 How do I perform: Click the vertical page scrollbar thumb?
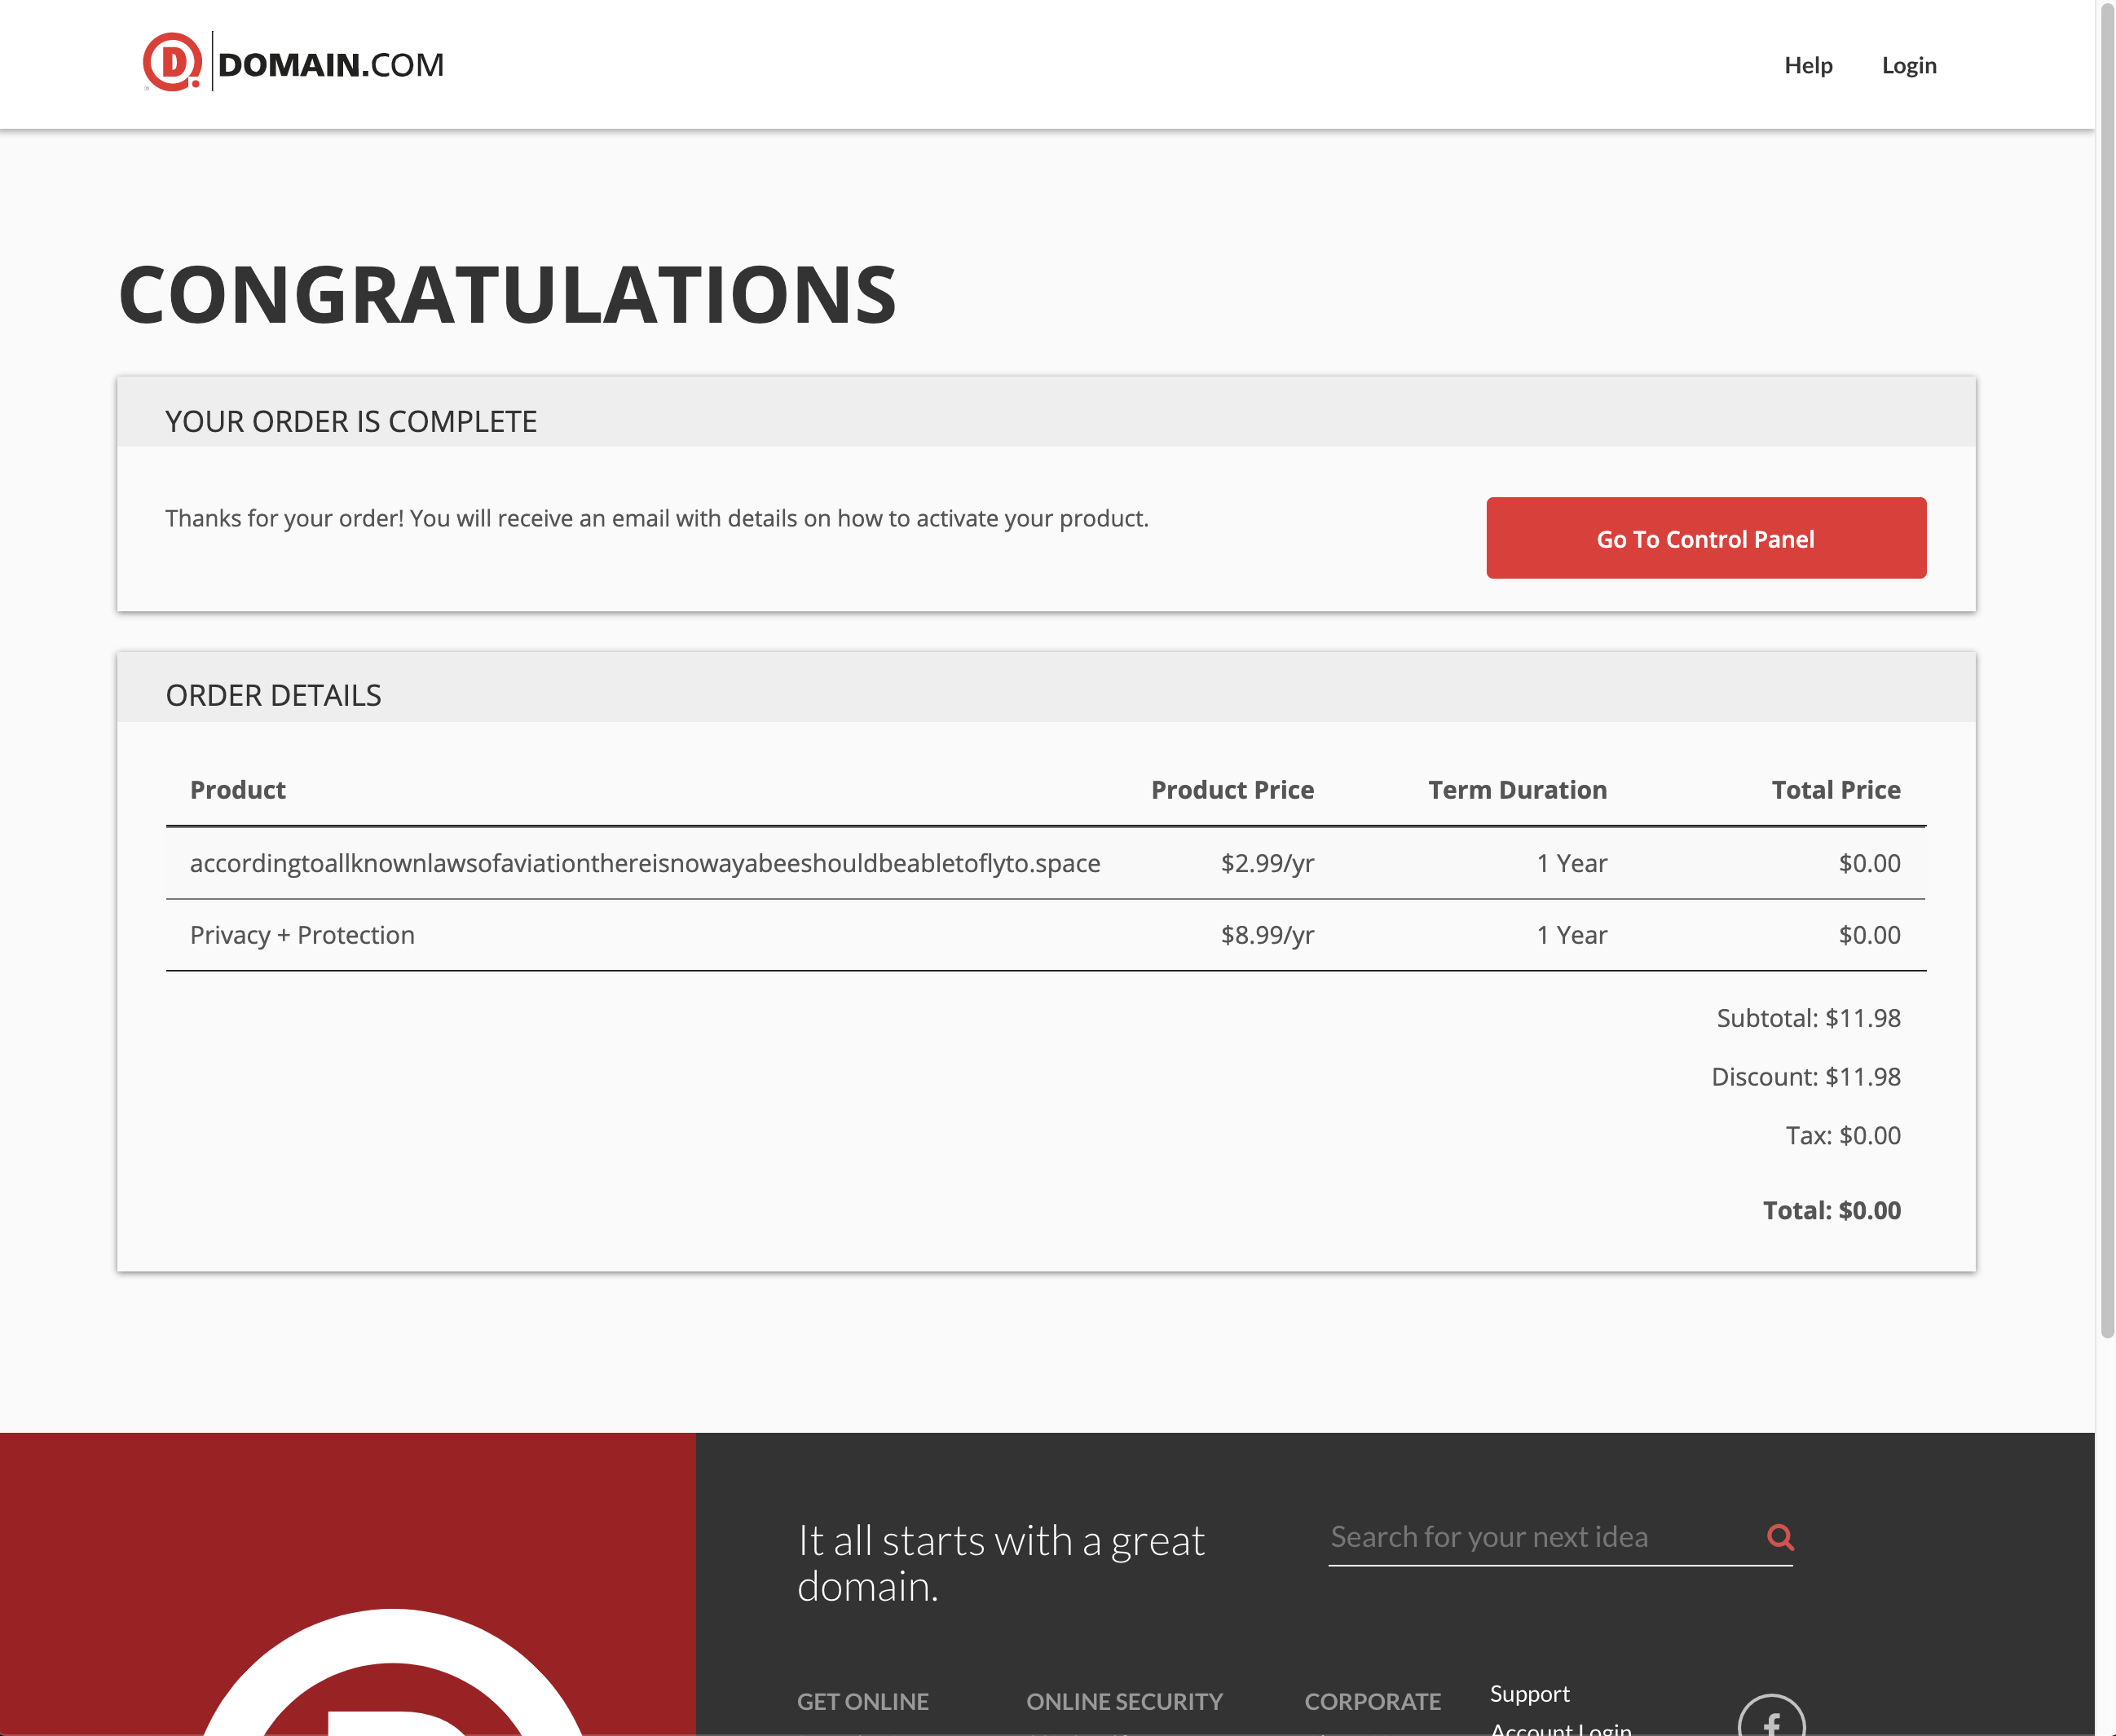coord(2106,670)
